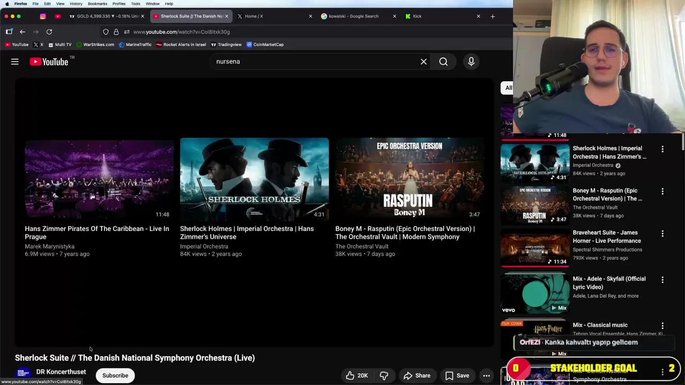The width and height of the screenshot is (685, 385).
Task: Open the Tradingview bookmark
Action: pyautogui.click(x=226, y=44)
